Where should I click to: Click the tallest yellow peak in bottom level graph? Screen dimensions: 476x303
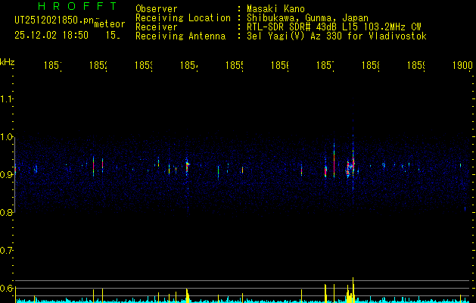click(353, 290)
